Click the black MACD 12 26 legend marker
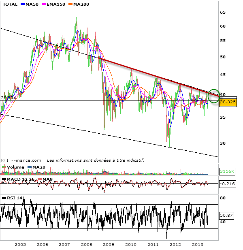 [x=4, y=179]
